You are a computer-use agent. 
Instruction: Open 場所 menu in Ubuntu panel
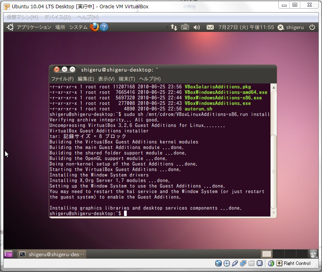(x=60, y=27)
